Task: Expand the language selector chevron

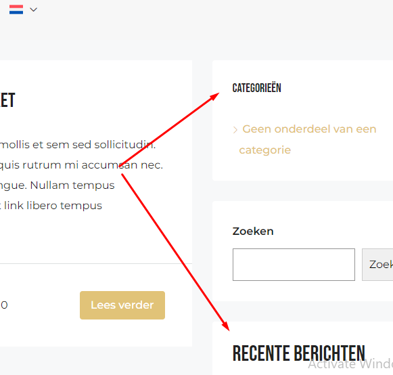Action: tap(33, 9)
